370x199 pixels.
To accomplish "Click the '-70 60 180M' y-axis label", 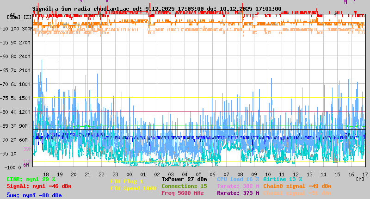I will click(x=16, y=84).
